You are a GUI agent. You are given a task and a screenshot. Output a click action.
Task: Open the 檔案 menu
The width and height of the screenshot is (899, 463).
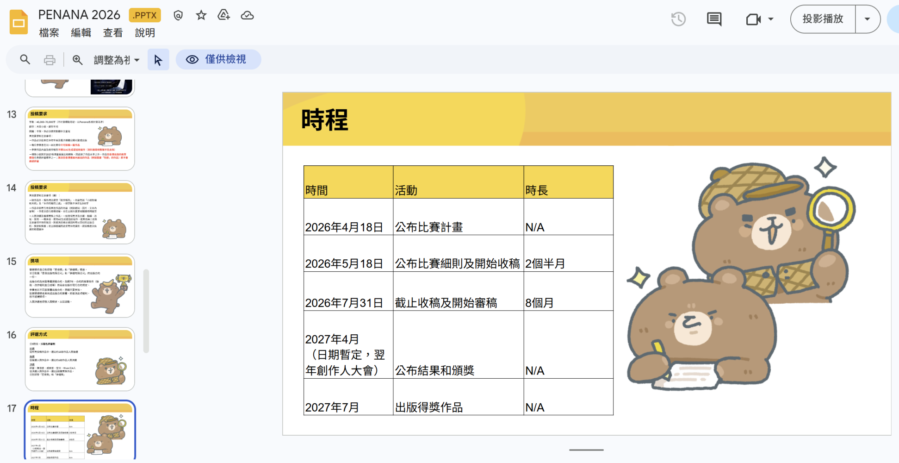pyautogui.click(x=49, y=33)
